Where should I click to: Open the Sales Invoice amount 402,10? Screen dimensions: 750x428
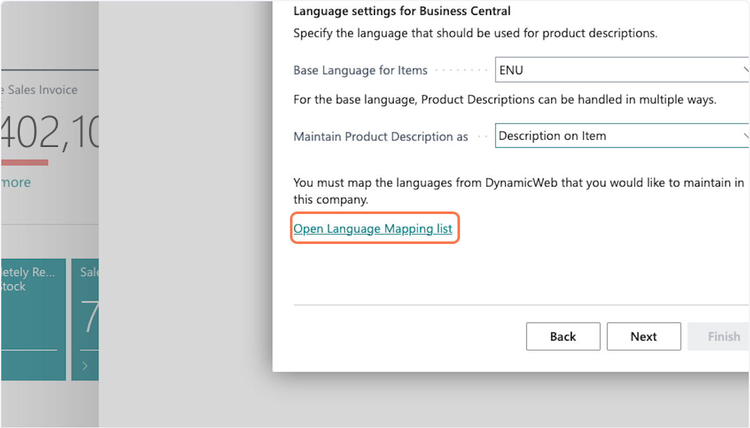pyautogui.click(x=50, y=134)
